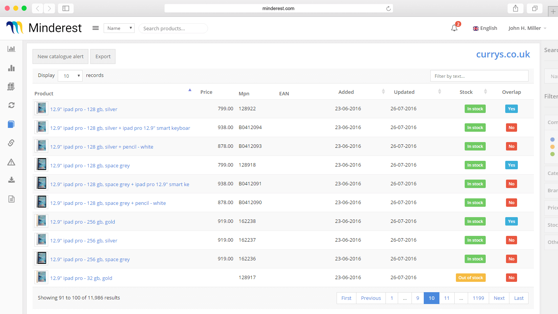Click thumbnail of 128 gb space grey ipad
This screenshot has width=558, height=314.
coord(41,165)
